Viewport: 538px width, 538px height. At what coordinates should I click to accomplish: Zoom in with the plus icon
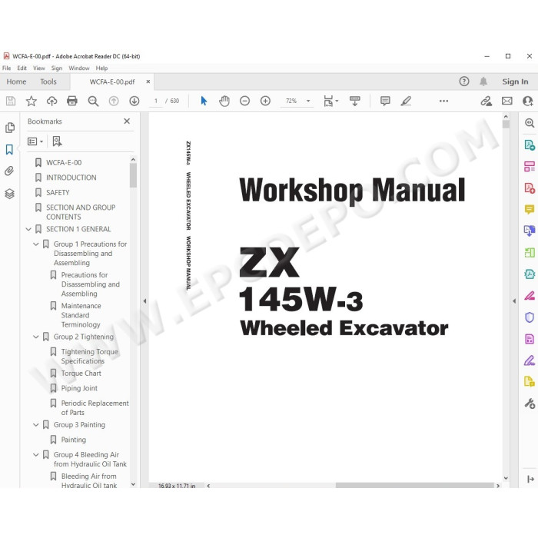[x=265, y=101]
